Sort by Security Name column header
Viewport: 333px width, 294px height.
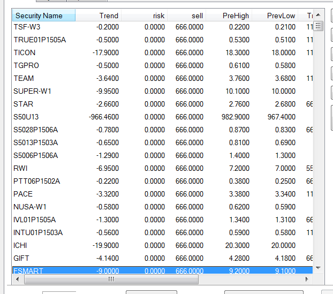[44, 16]
